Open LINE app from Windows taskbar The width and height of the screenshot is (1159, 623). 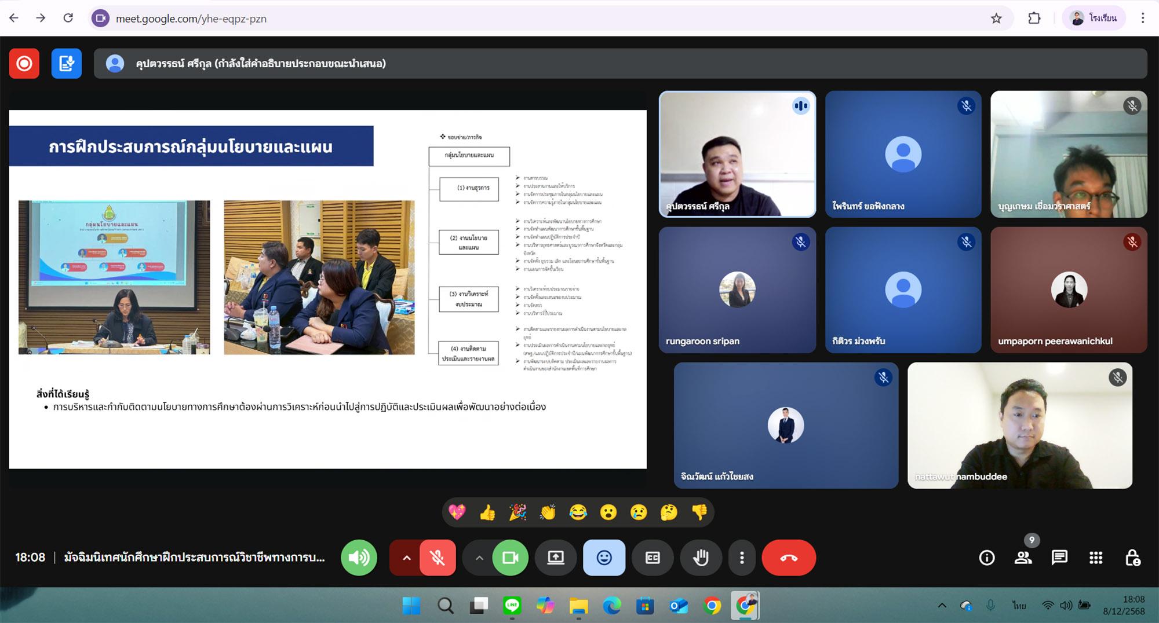(x=512, y=606)
